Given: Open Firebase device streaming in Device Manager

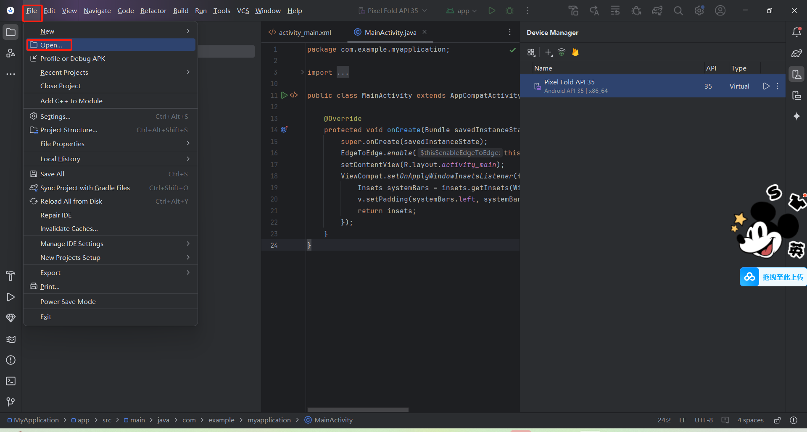Looking at the screenshot, I should pyautogui.click(x=575, y=52).
